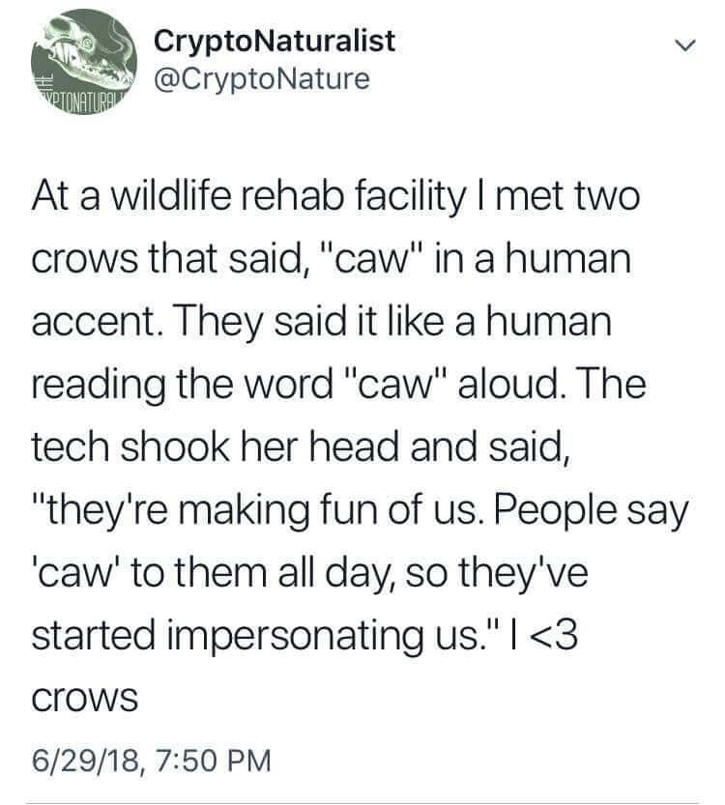The width and height of the screenshot is (725, 805).
Task: Click 'People say' at line end
Action: 591,511
